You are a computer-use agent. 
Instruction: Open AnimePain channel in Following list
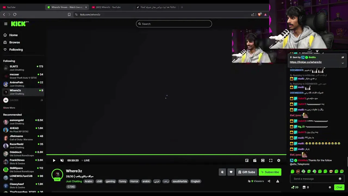[x=23, y=84]
